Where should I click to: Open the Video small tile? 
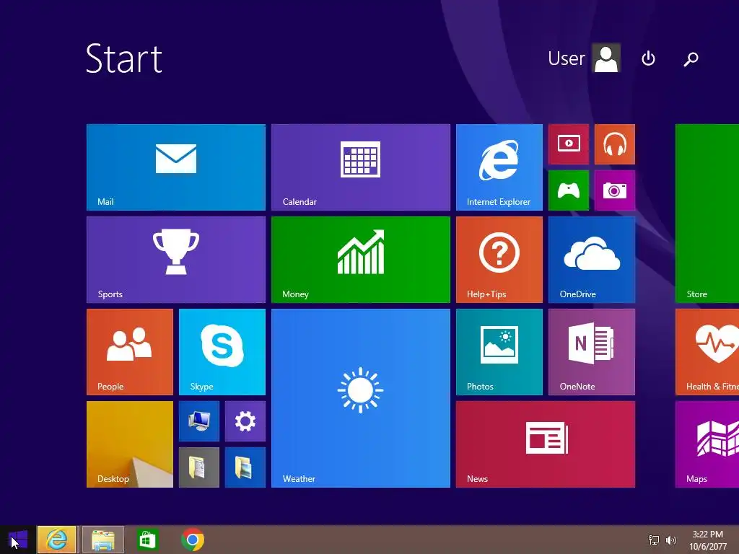coord(569,144)
